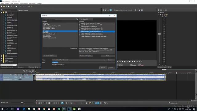This screenshot has width=197, height=111.
Task: Open the Справка menu
Action: [x=39, y=3]
